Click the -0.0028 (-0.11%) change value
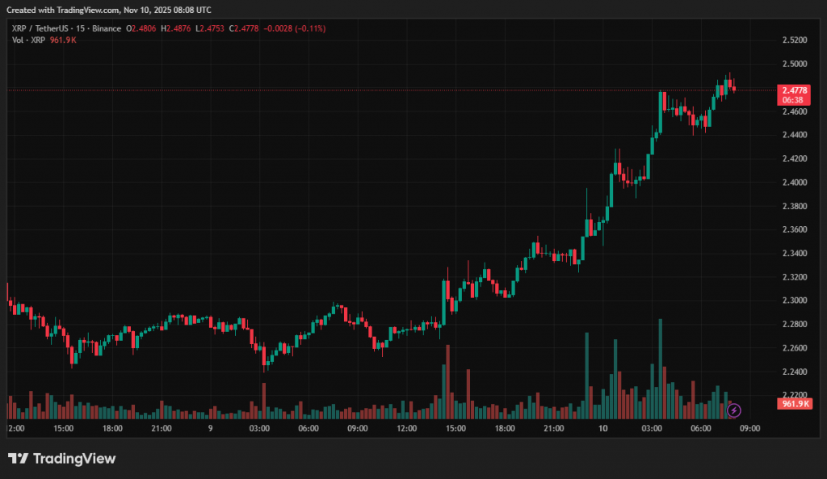Viewport: 827px width, 479px height. (298, 28)
